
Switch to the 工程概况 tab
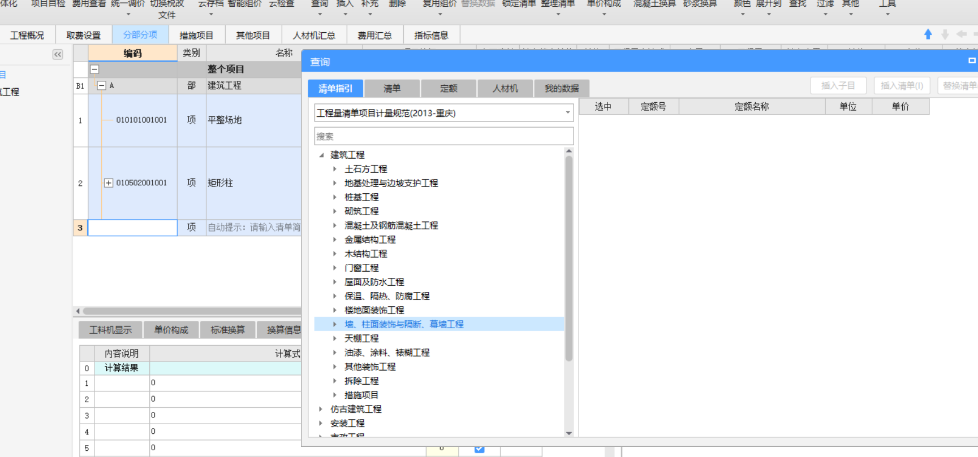click(x=27, y=35)
